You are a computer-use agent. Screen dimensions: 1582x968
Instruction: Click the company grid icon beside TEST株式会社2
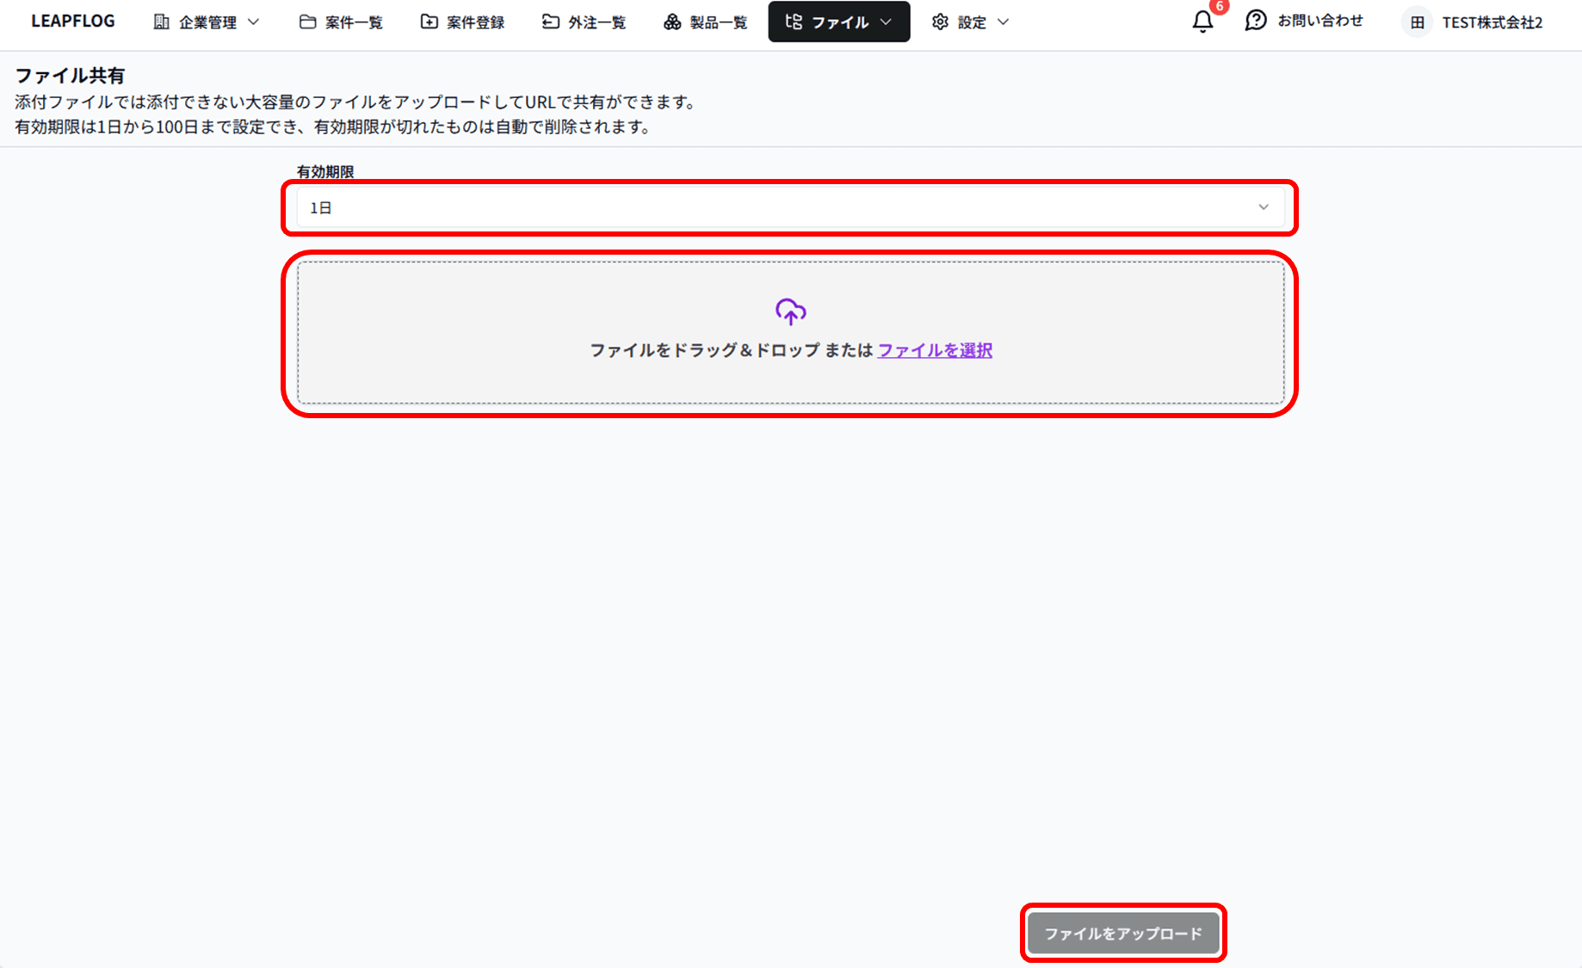(1417, 22)
